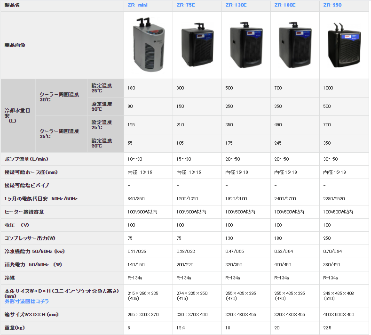Select the ZR-250 product name link

pyautogui.click(x=331, y=6)
